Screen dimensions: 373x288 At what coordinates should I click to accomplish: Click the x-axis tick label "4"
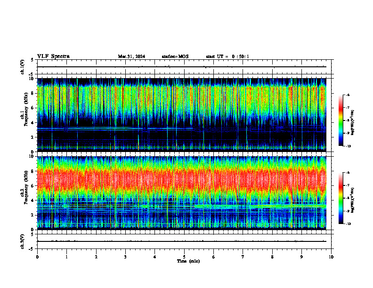pyautogui.click(x=155, y=257)
